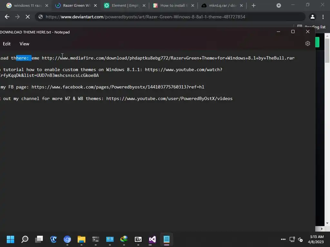
Task: Open the Windows Start menu
Action: 11,239
